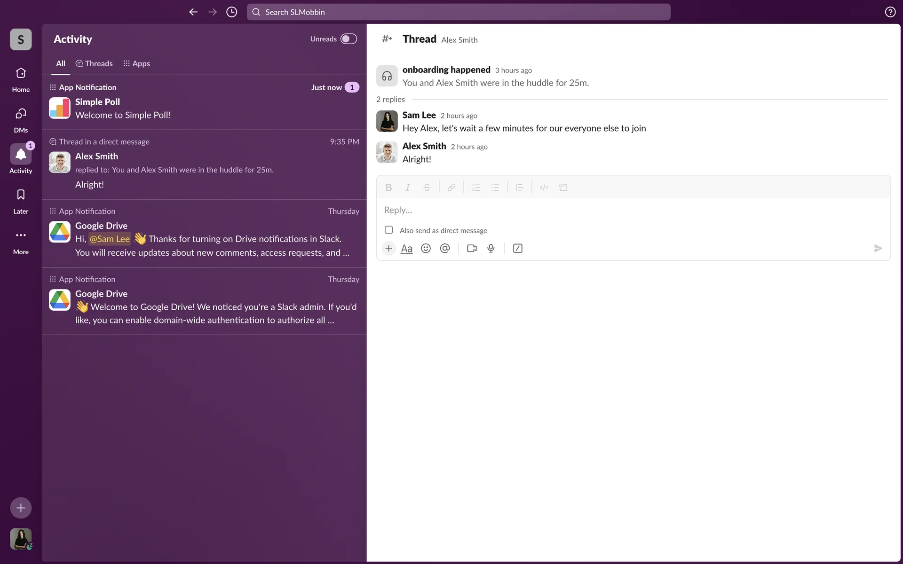The image size is (903, 564).
Task: Record a video clip
Action: (x=472, y=249)
